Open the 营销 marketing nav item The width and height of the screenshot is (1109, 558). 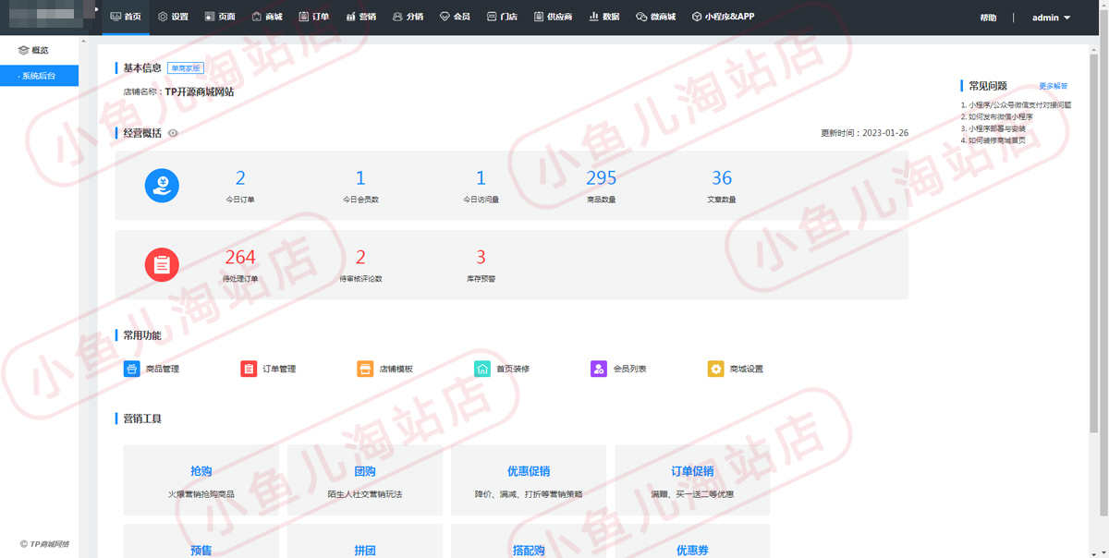click(361, 17)
